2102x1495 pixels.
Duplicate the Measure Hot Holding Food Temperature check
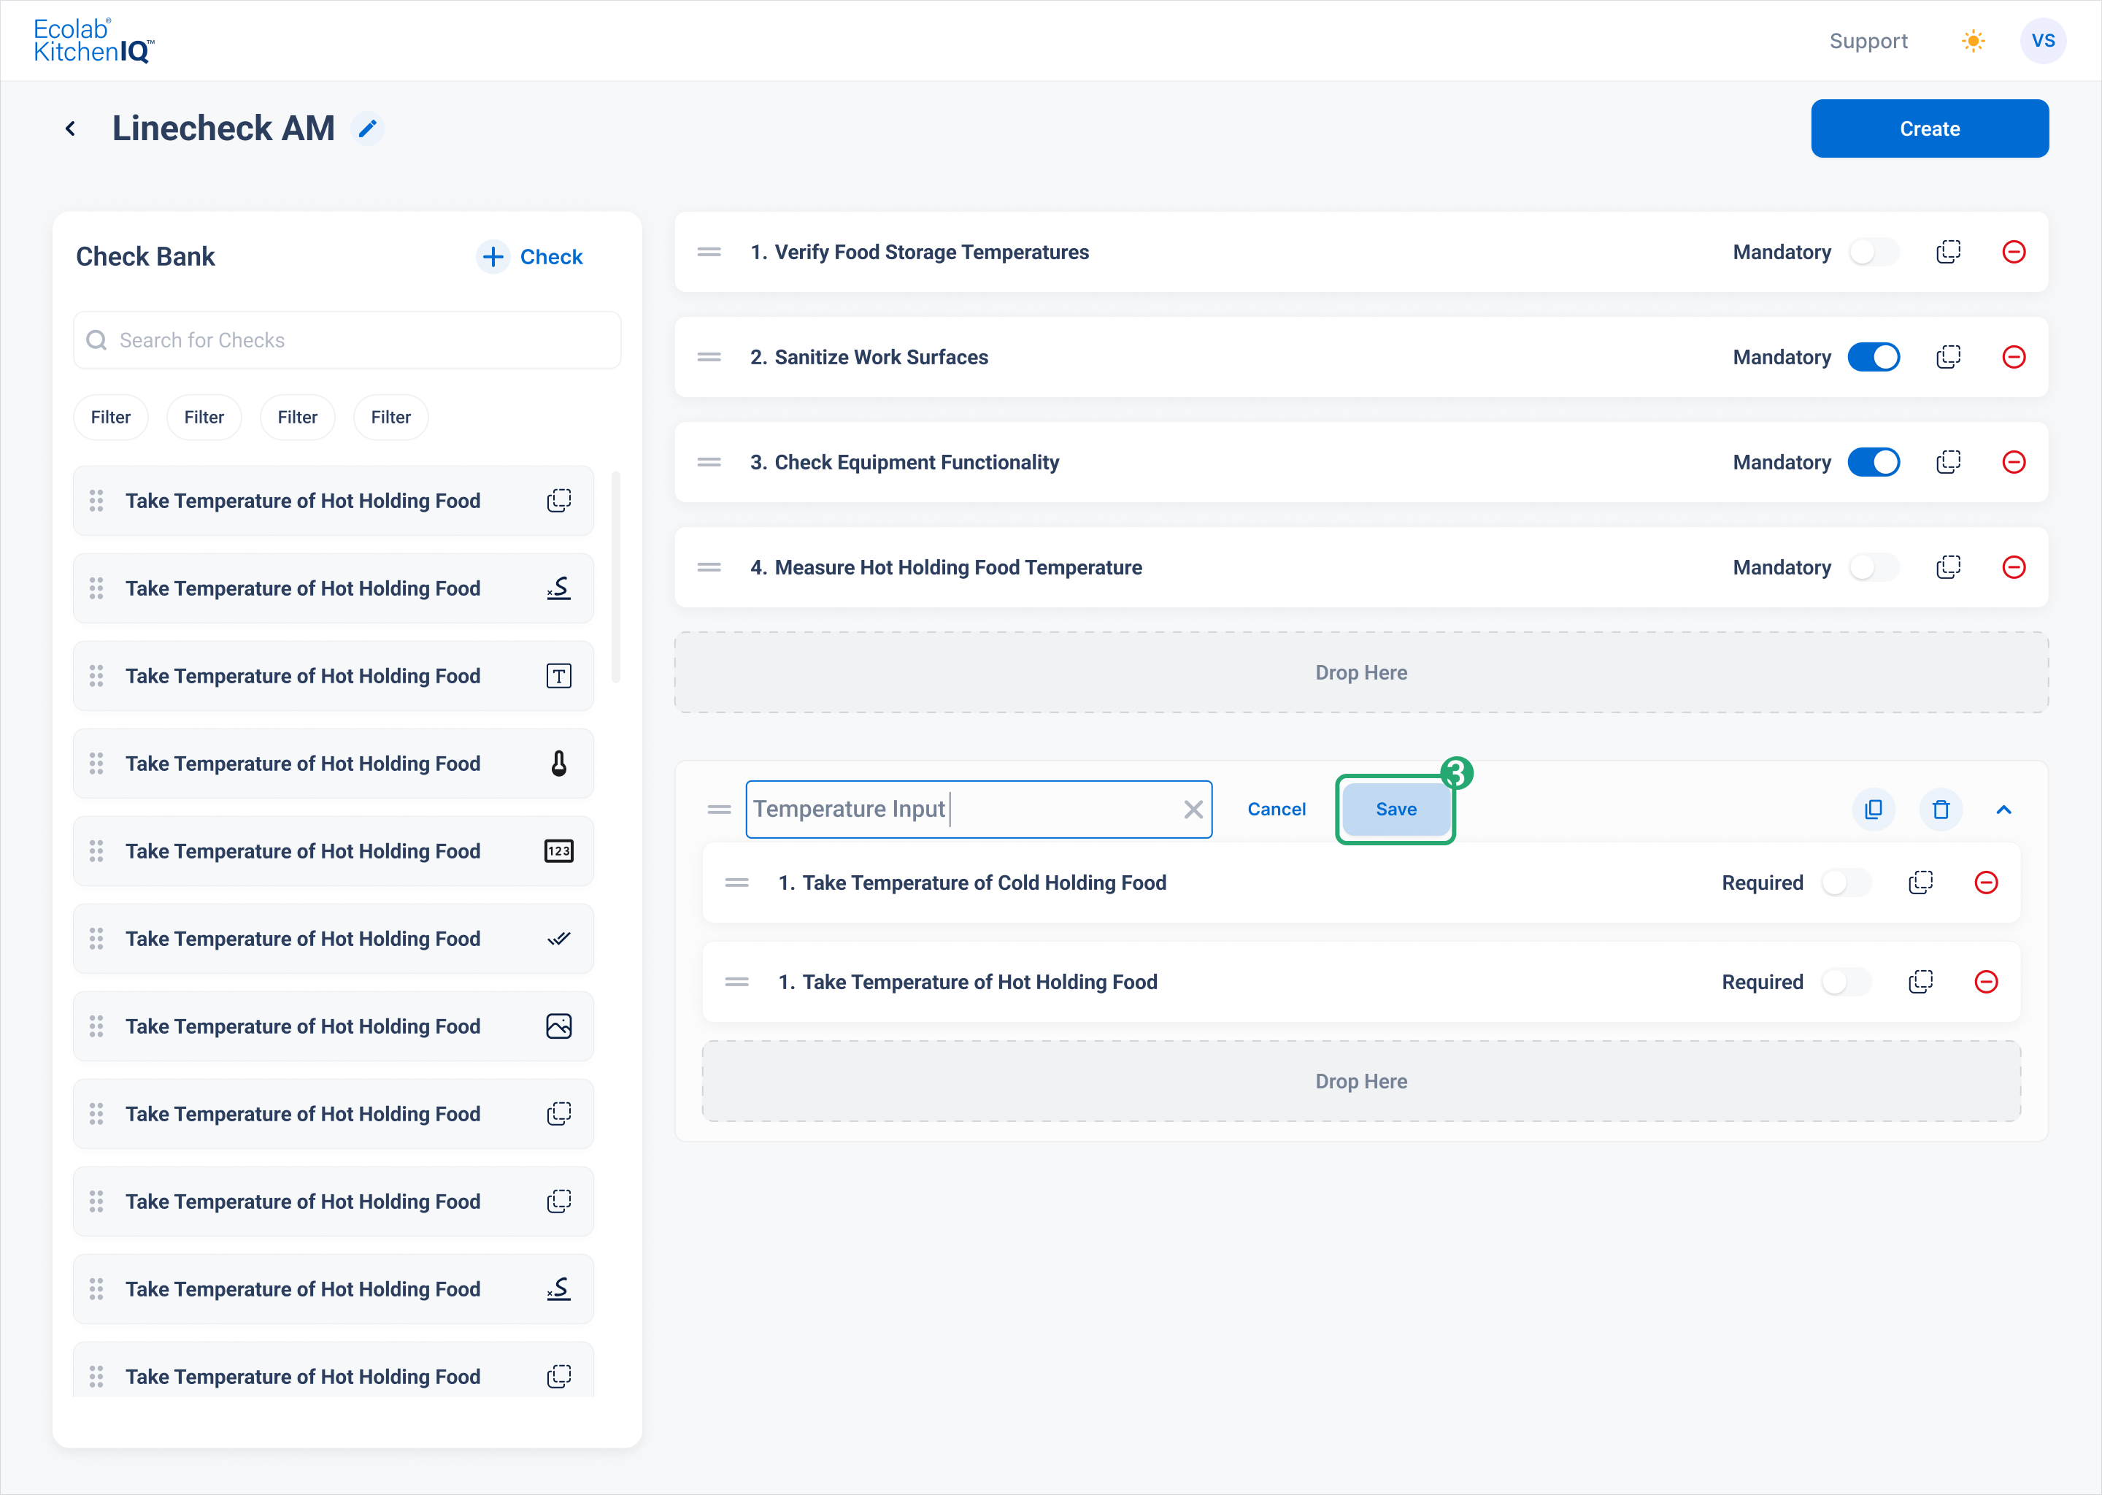click(1948, 567)
